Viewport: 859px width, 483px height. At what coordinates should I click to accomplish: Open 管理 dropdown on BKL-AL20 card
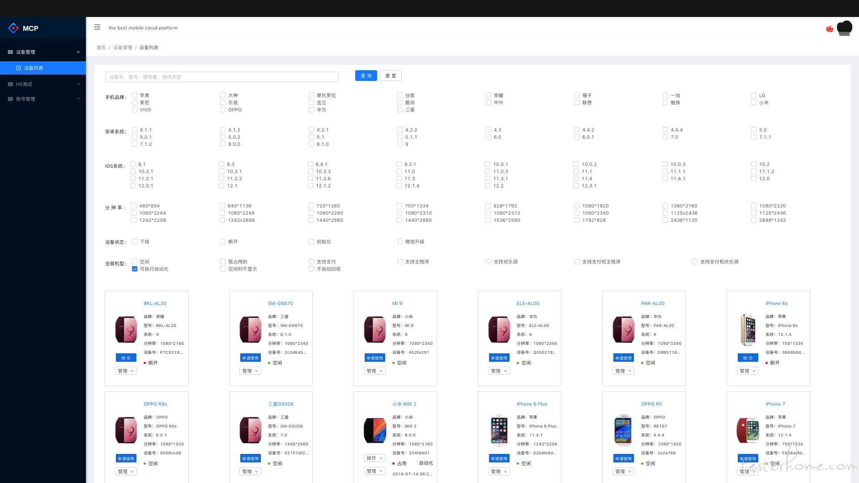point(126,371)
